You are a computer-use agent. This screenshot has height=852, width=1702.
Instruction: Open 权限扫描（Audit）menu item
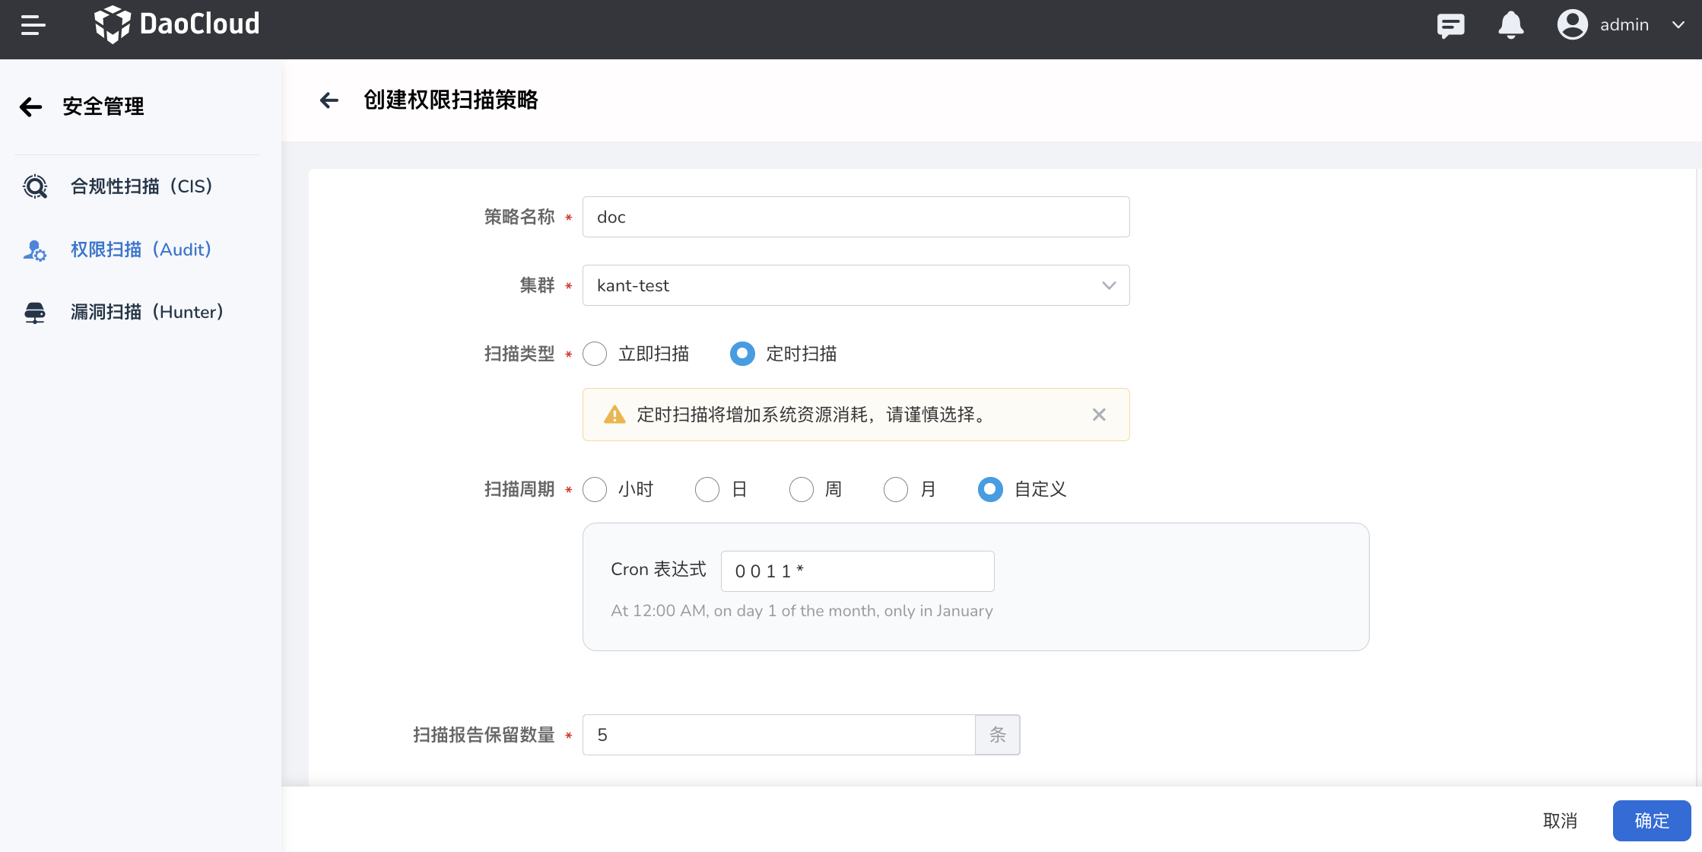(x=141, y=250)
